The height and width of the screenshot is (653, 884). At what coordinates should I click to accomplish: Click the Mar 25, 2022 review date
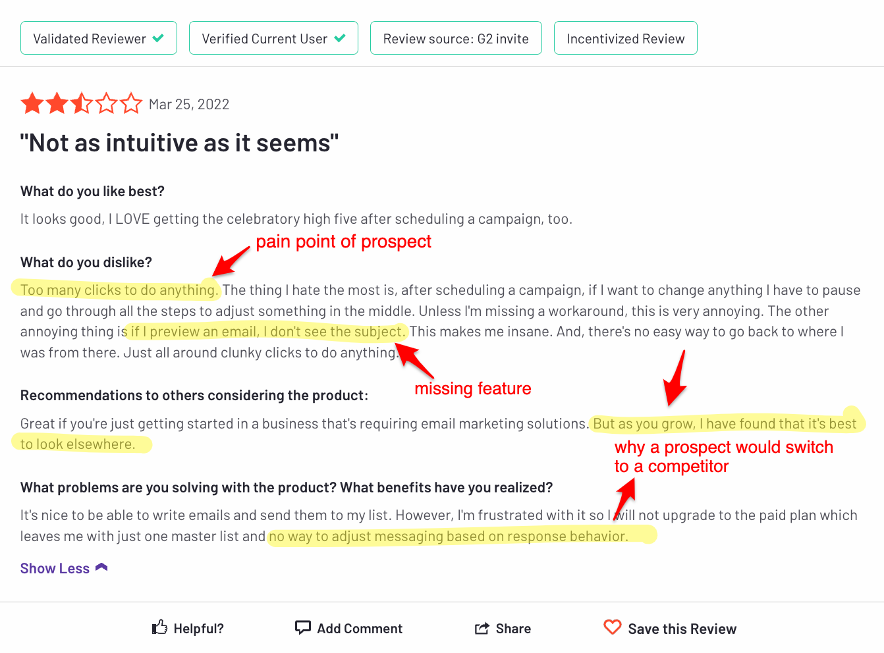click(189, 104)
